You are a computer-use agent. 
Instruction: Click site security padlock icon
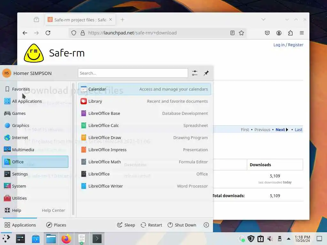pyautogui.click(x=83, y=33)
